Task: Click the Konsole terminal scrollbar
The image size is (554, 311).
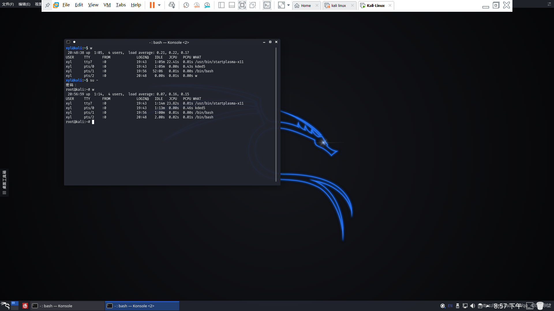Action: click(x=276, y=114)
